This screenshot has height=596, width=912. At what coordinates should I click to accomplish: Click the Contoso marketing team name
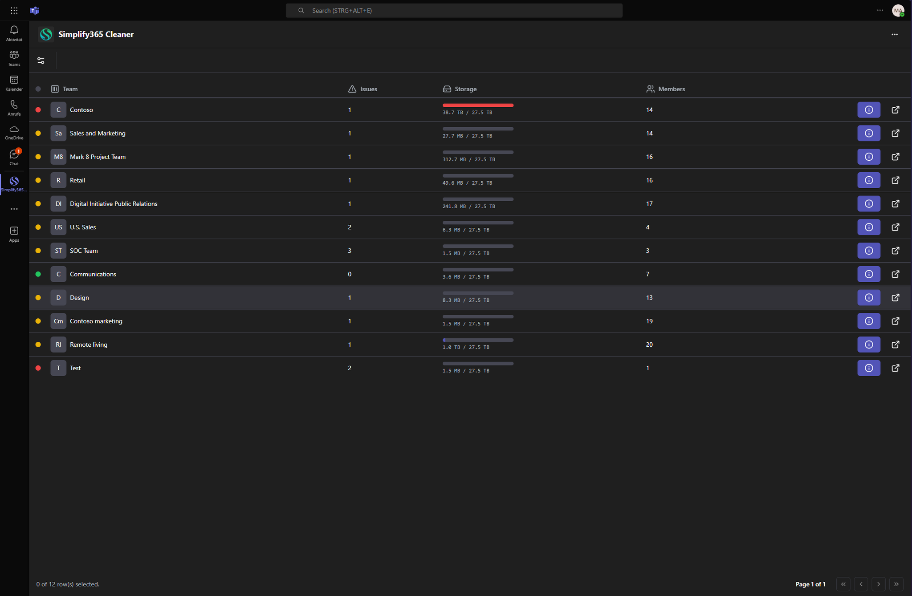pyautogui.click(x=96, y=321)
